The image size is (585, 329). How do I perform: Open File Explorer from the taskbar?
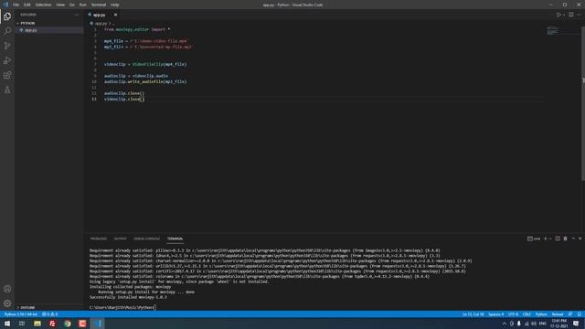point(37,324)
